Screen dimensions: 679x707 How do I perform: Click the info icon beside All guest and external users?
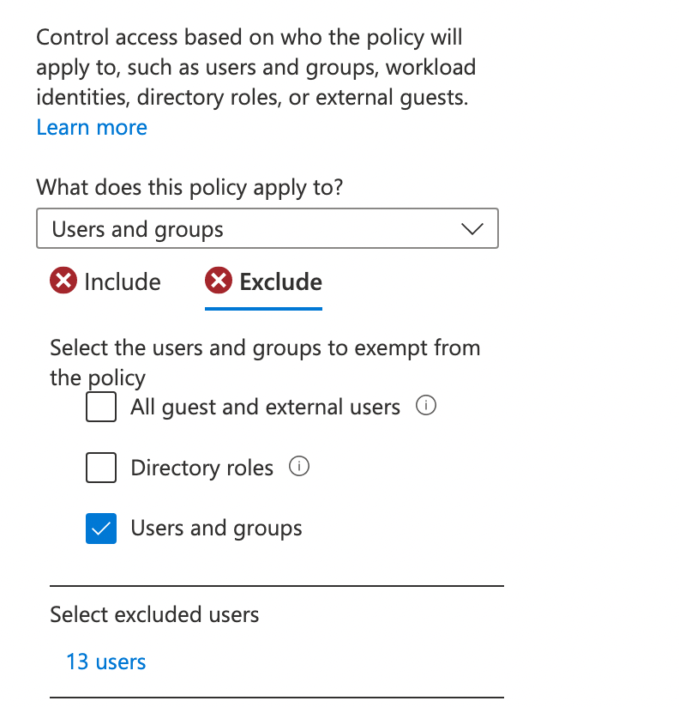coord(425,406)
